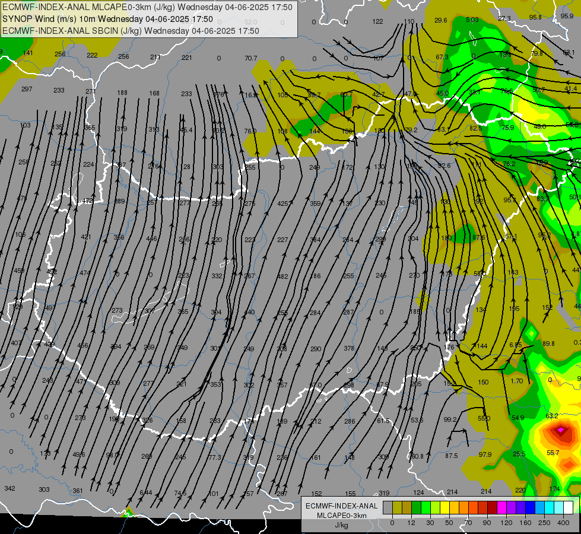Click the map value '5.03'
The image size is (581, 534).
coord(472,20)
